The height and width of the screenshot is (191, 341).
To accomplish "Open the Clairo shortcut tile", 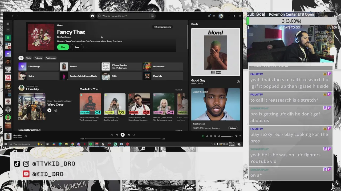I will (x=38, y=76).
